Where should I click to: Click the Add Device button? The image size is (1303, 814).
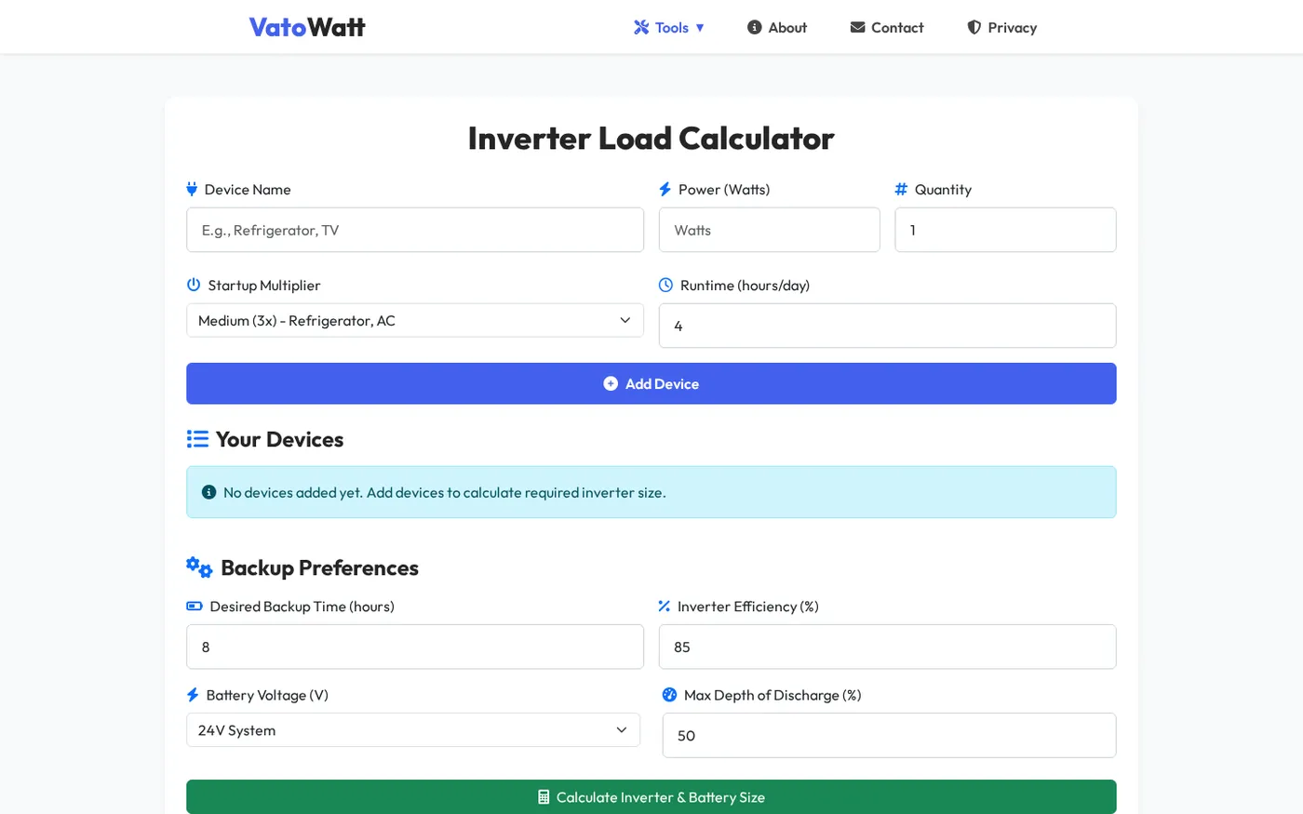click(651, 383)
